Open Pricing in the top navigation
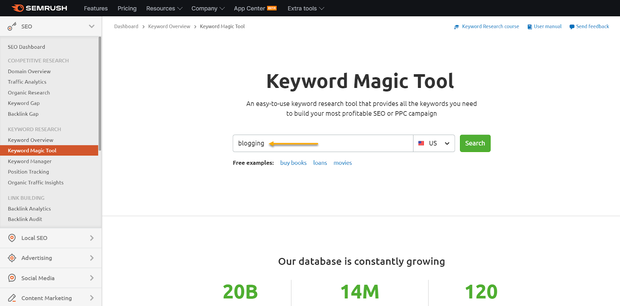This screenshot has height=306, width=620. (x=127, y=8)
